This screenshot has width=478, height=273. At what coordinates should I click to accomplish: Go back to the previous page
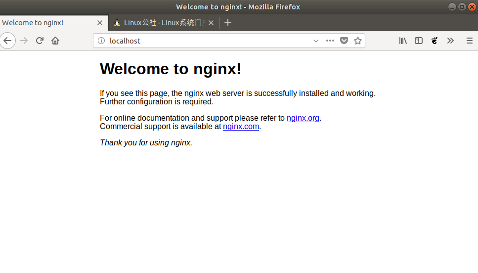[x=7, y=41]
